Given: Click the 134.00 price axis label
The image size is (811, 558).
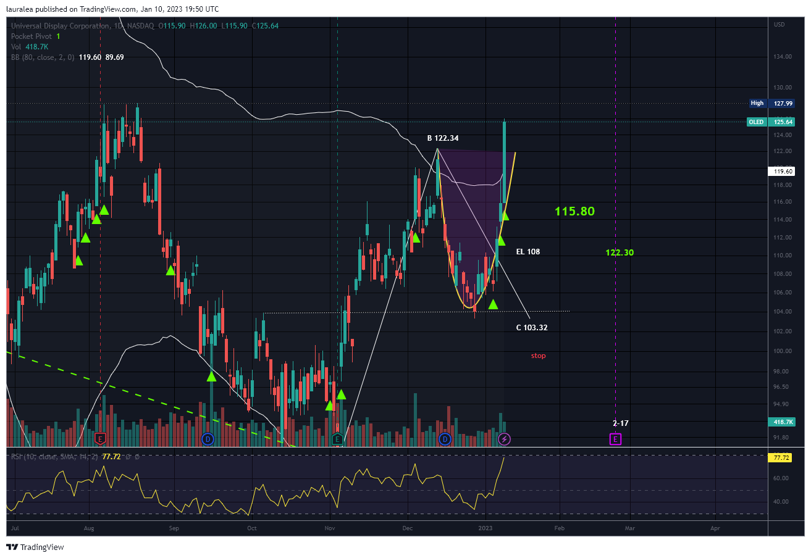Looking at the screenshot, I should pos(783,57).
